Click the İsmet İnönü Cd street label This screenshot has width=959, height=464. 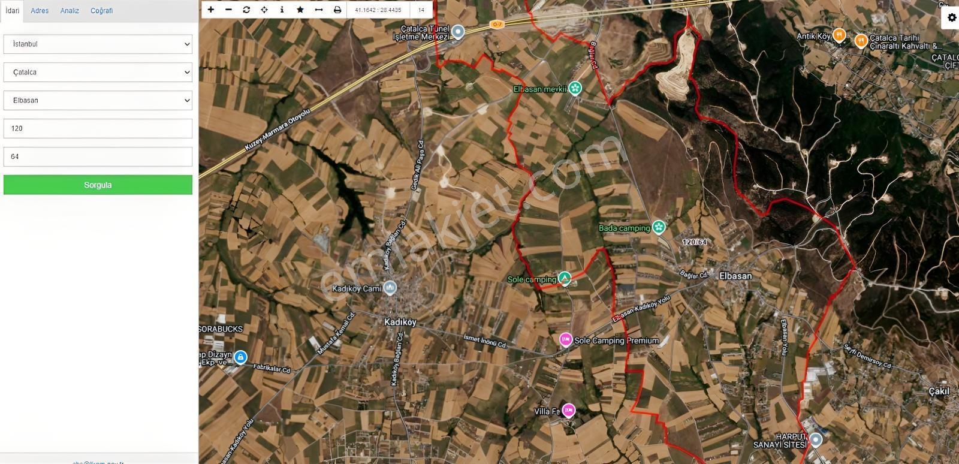[x=485, y=341]
